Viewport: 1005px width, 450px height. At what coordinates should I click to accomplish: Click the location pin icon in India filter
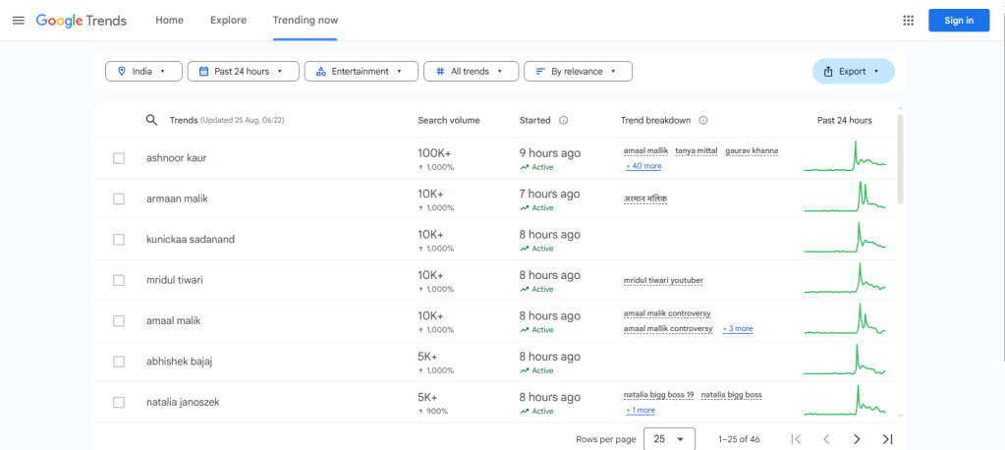(121, 71)
